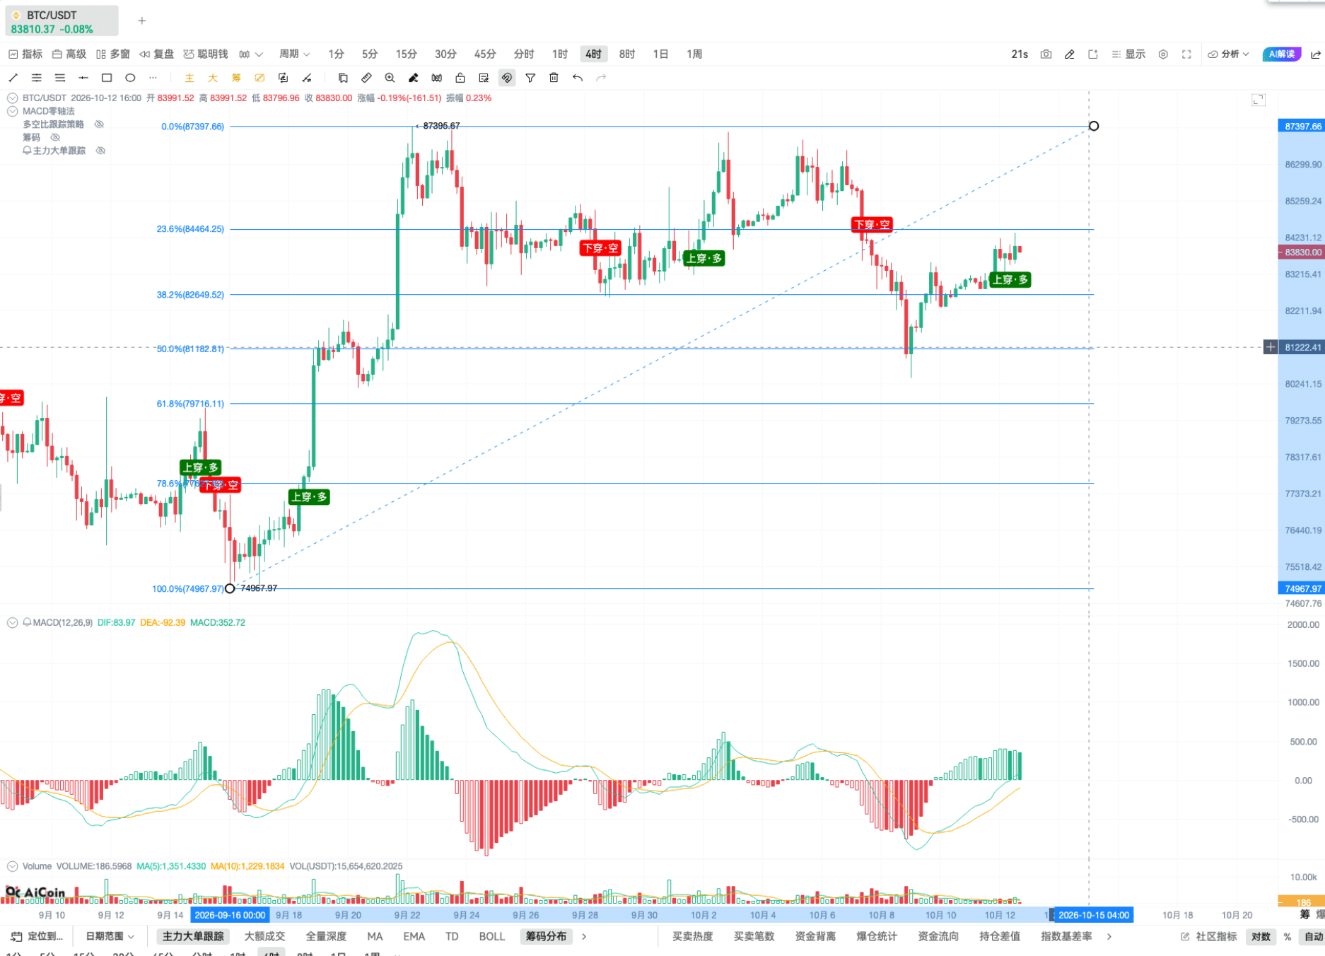Toggle the 对数 logarithmic scale
The height and width of the screenshot is (956, 1325).
pyautogui.click(x=1261, y=936)
